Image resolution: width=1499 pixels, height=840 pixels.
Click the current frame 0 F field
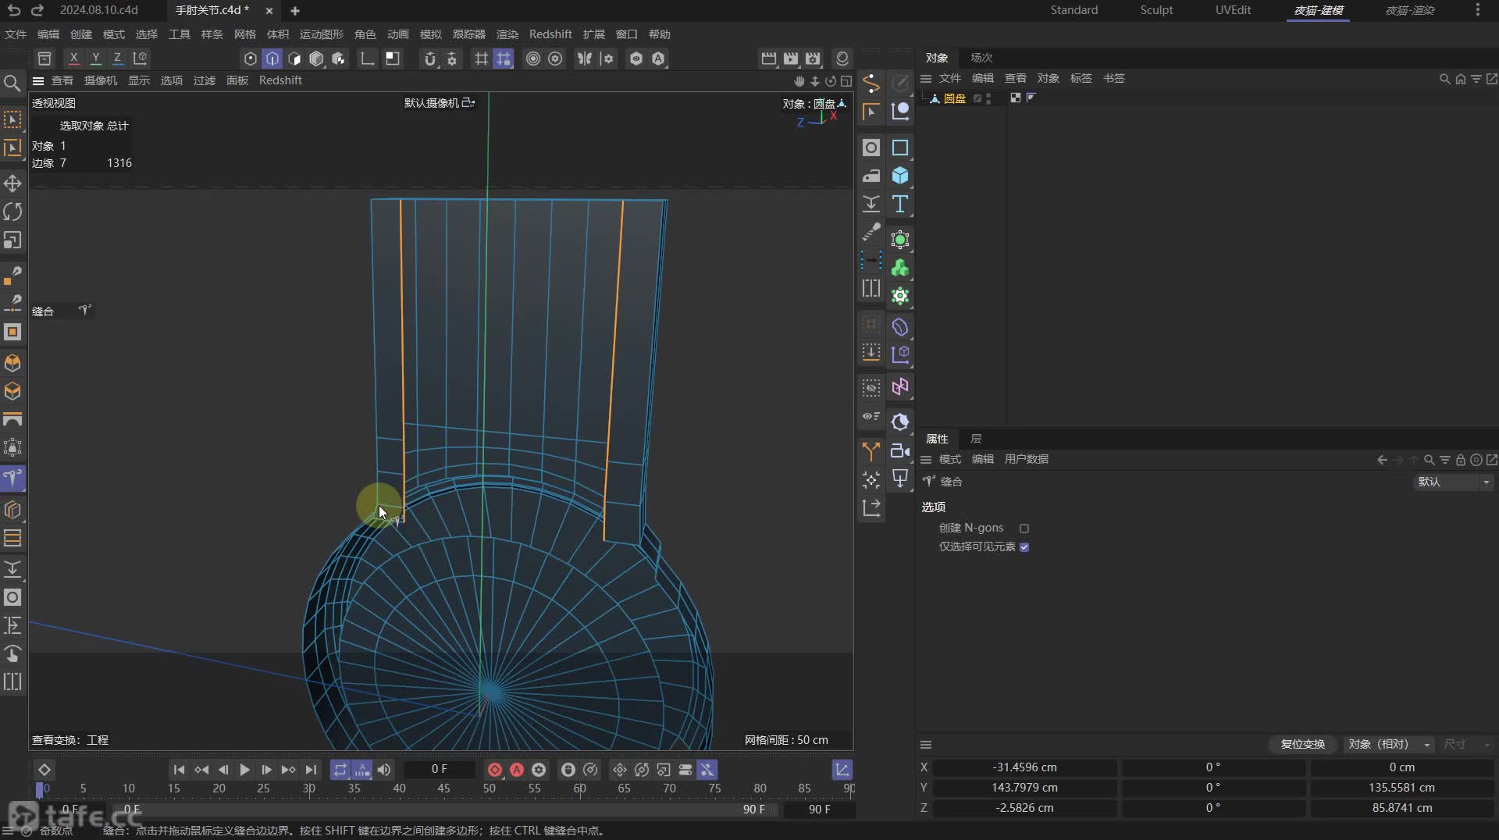(439, 770)
